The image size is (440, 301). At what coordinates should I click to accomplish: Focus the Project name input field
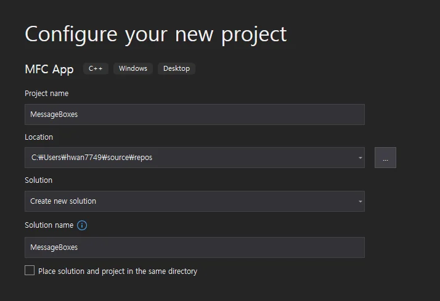(x=195, y=114)
